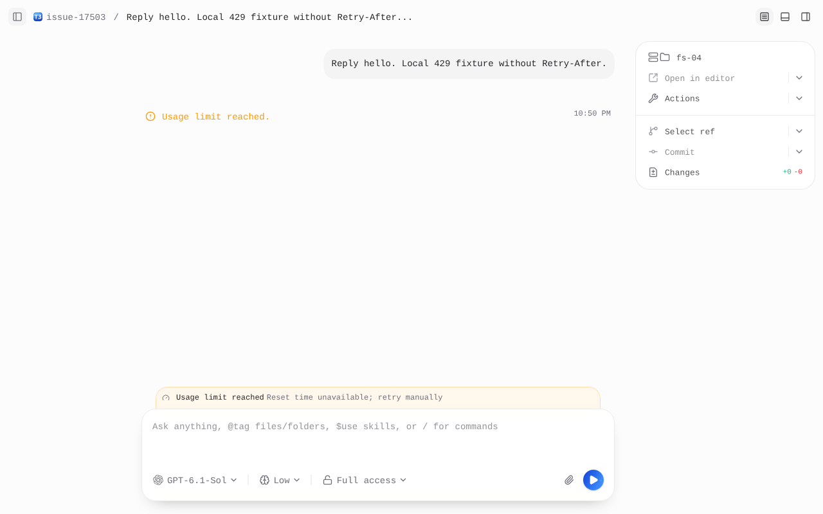Click the gauge icon in usage banner
This screenshot has height=514, width=823.
(x=166, y=398)
